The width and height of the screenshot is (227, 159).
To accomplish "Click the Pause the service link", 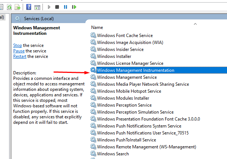I will click(19, 51).
